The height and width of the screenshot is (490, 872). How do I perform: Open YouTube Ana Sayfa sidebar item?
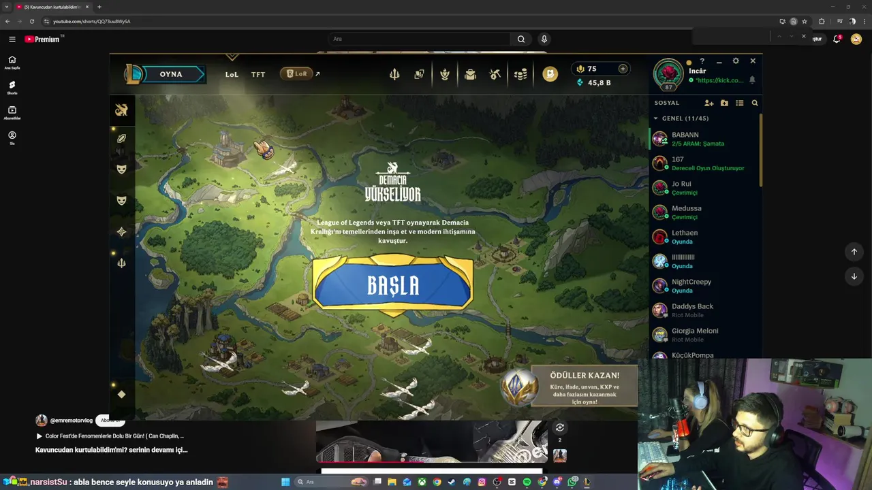pyautogui.click(x=12, y=63)
